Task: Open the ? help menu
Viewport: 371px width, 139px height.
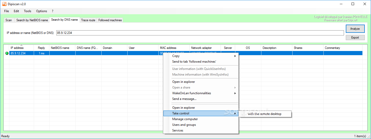Action: (52, 11)
